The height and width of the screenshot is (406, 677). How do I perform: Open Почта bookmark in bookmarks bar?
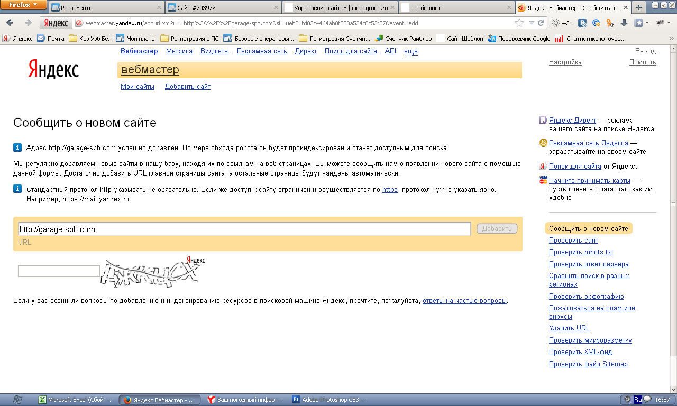(x=51, y=38)
